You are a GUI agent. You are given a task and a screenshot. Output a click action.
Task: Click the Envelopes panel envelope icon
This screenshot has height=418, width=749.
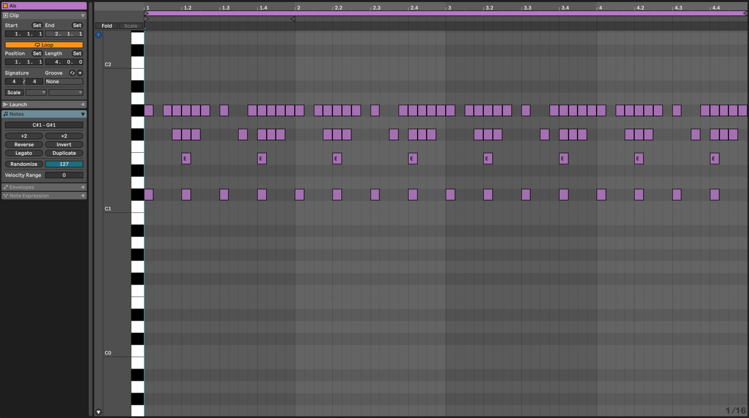[5, 187]
